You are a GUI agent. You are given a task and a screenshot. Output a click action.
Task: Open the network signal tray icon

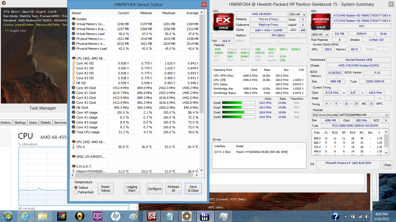pyautogui.click(x=360, y=217)
